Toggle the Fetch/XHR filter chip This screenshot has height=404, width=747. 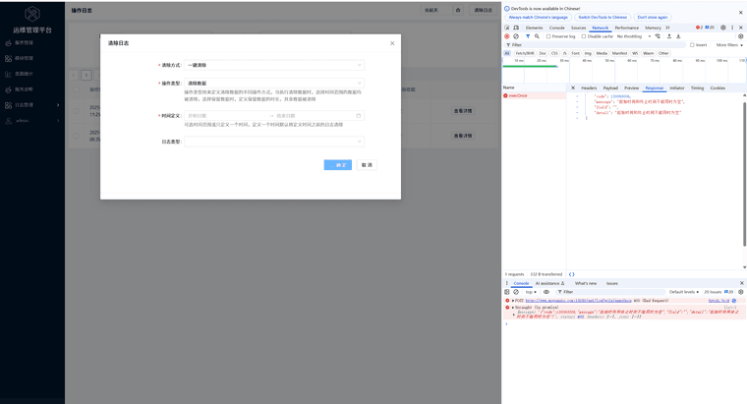click(525, 53)
